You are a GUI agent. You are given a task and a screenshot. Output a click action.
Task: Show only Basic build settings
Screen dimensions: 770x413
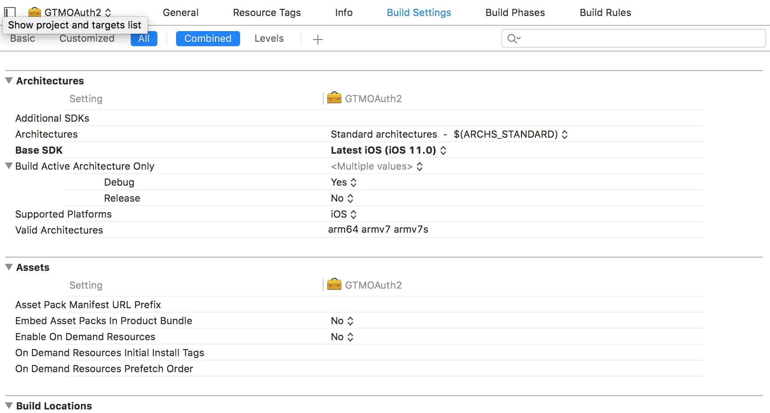pos(23,39)
